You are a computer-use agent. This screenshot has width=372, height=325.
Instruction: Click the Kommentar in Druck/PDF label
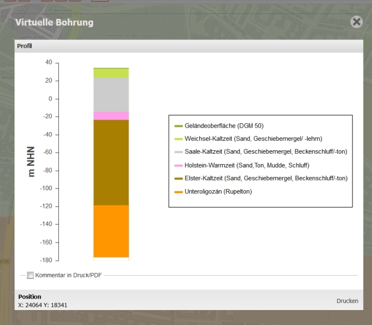68,275
